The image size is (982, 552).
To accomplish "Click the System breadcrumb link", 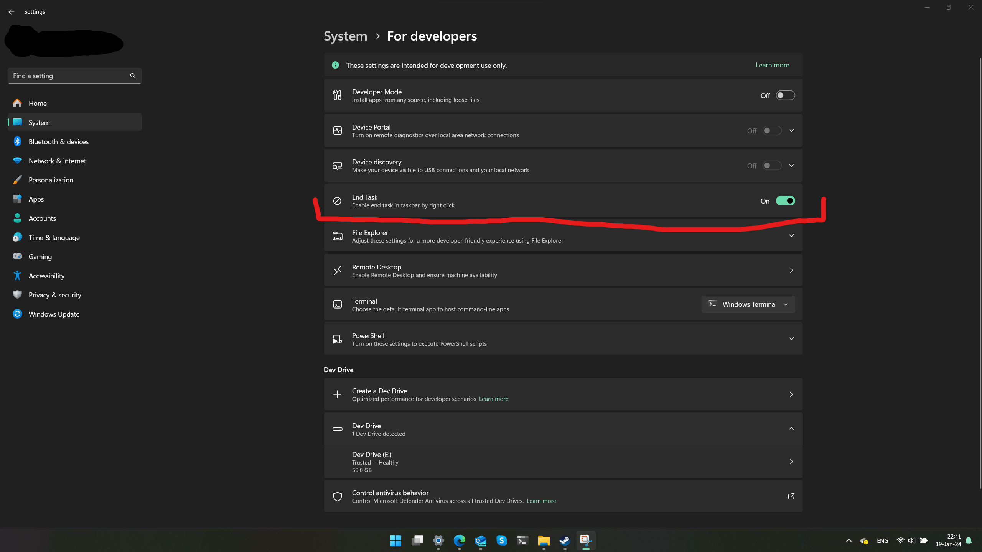I will [x=345, y=36].
